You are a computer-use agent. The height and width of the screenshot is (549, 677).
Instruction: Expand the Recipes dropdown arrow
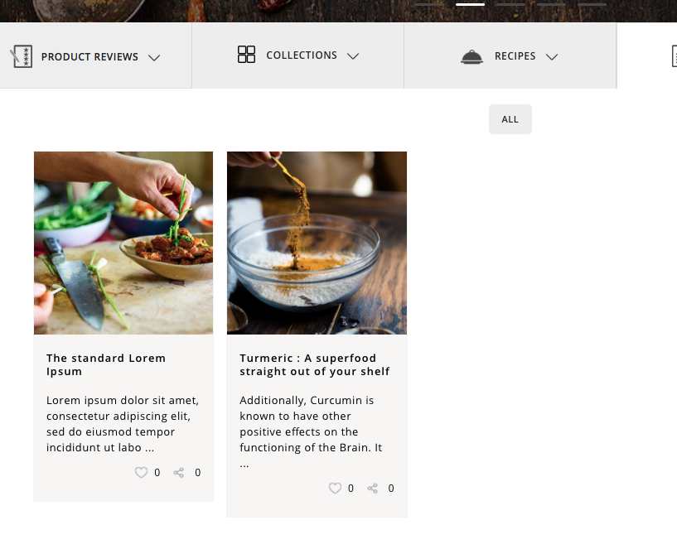[x=553, y=57]
